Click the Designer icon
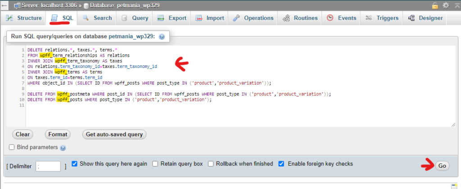The height and width of the screenshot is (189, 461). point(411,18)
